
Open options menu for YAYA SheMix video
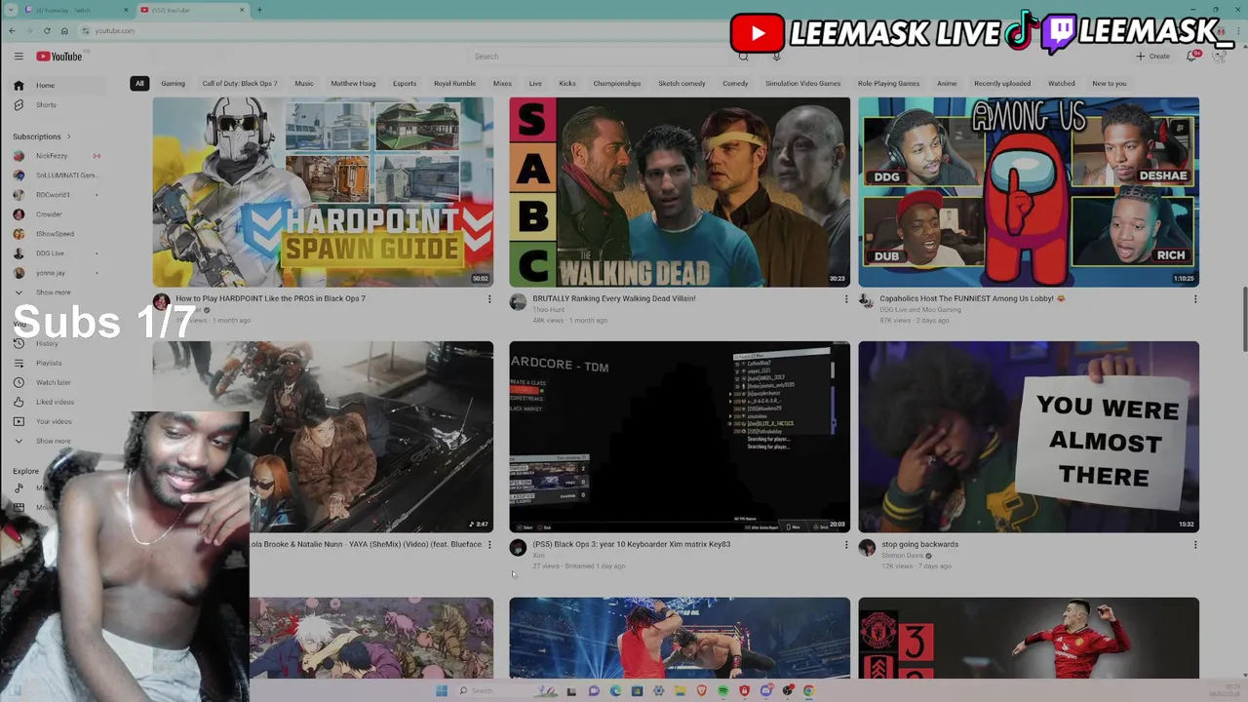(489, 545)
